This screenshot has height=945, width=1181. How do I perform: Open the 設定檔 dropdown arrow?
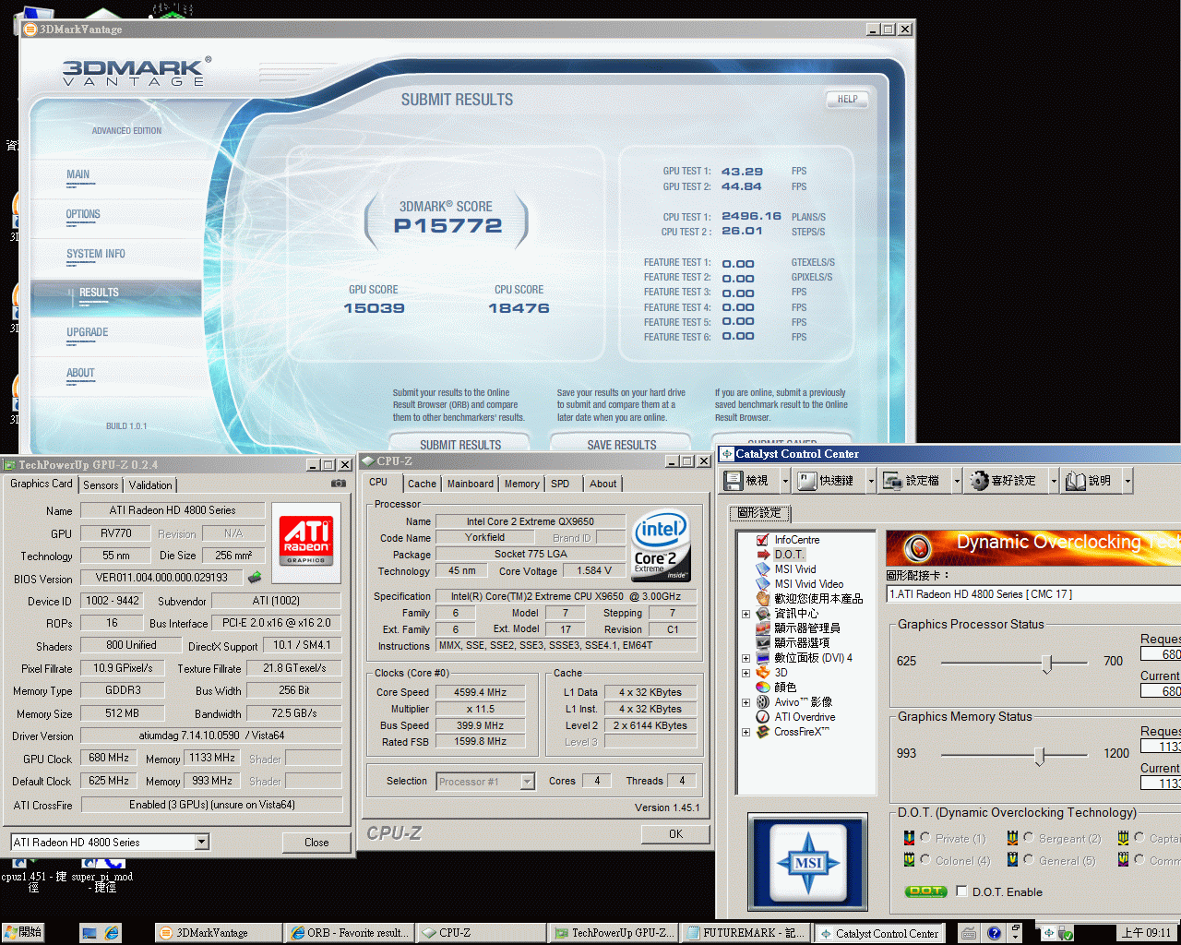tap(957, 481)
